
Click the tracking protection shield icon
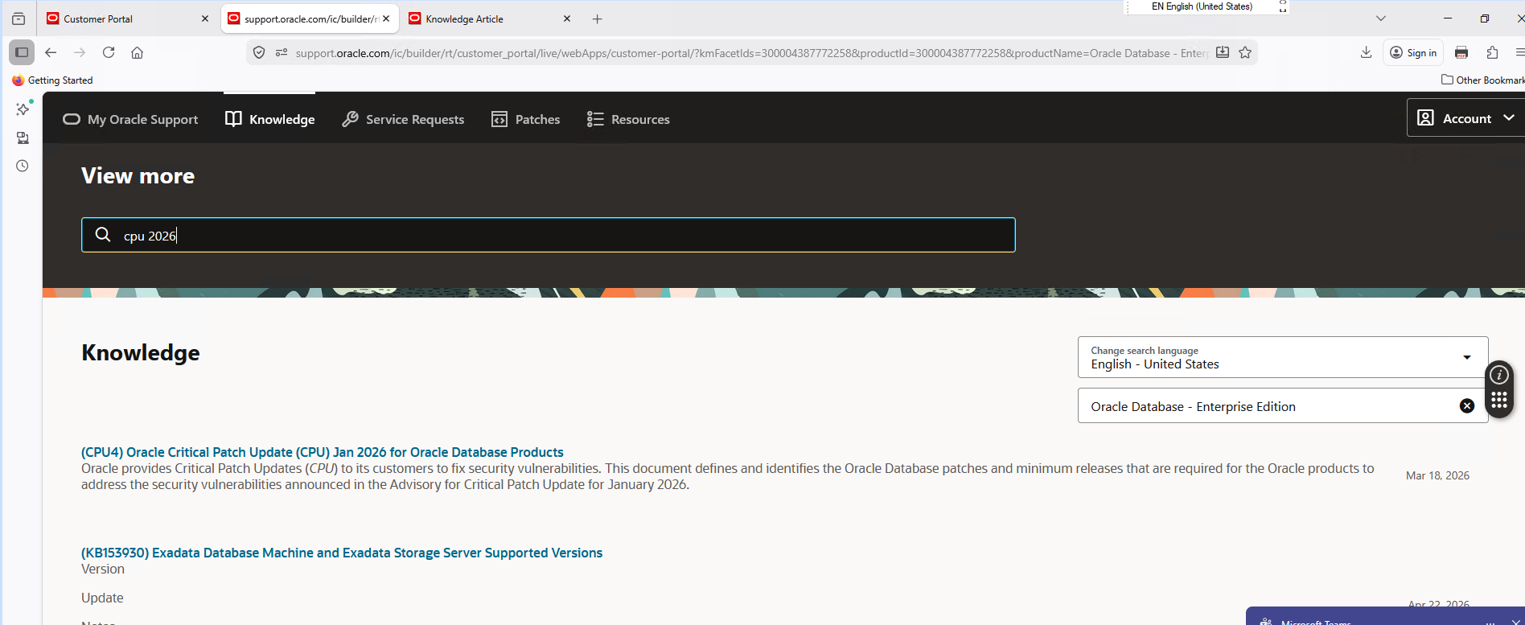pyautogui.click(x=259, y=52)
